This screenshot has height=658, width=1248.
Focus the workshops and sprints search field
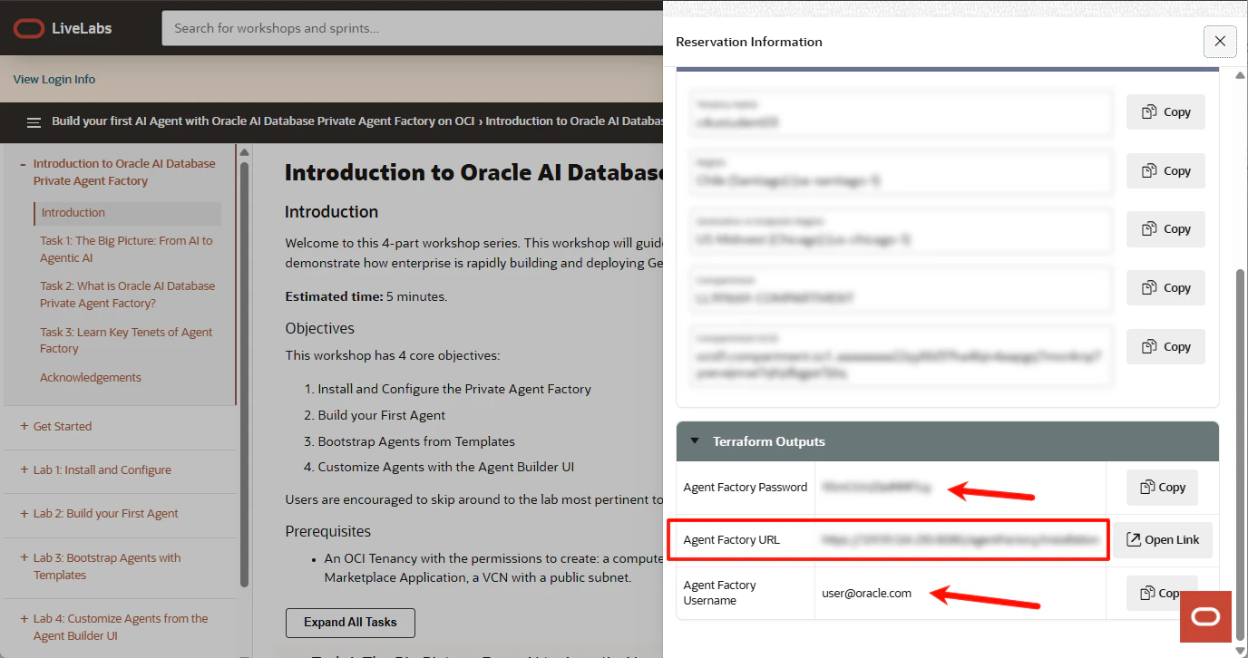pyautogui.click(x=413, y=28)
